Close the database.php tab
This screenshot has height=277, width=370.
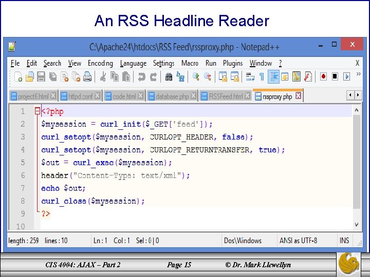coord(194,95)
